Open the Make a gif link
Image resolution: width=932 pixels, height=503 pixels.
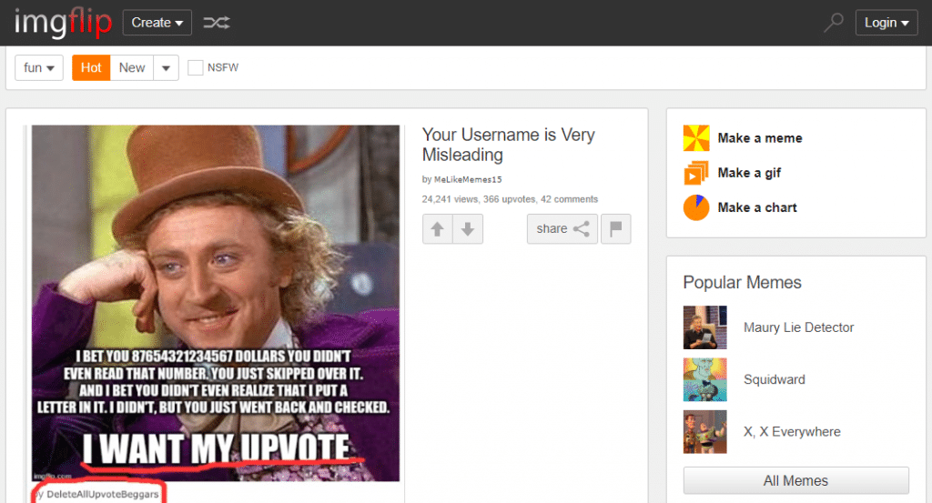[x=749, y=173]
